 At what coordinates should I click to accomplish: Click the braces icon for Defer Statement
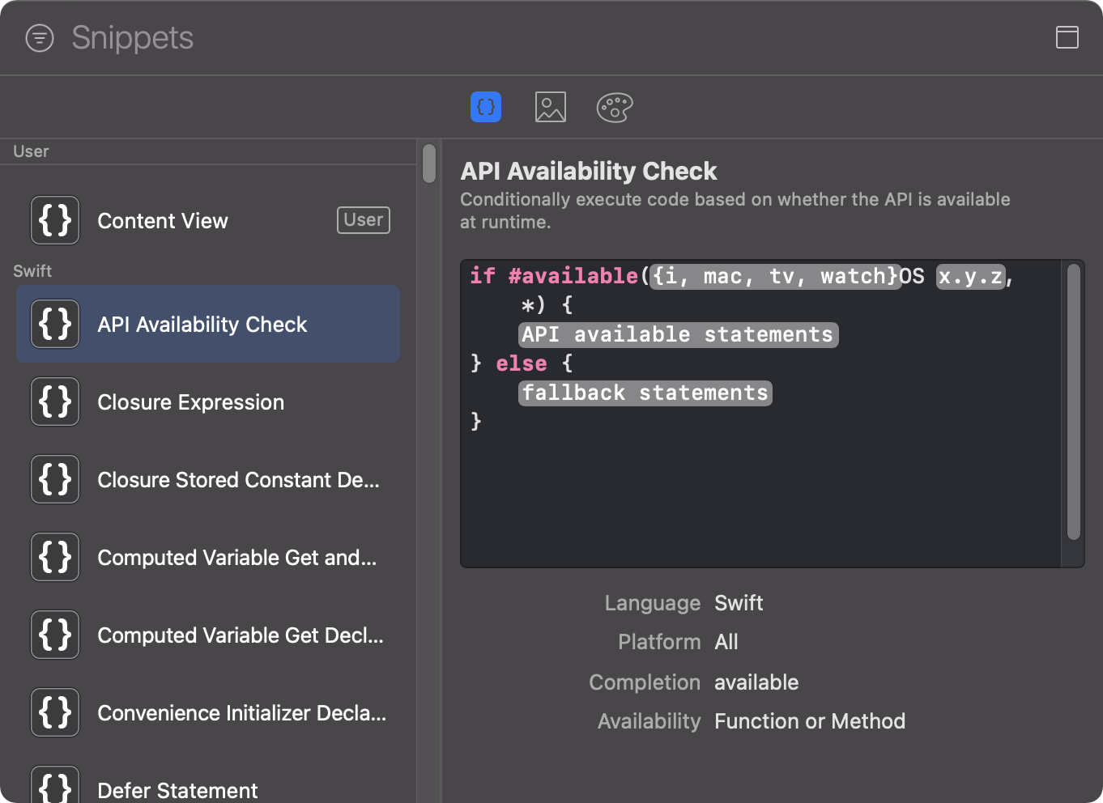coord(55,784)
